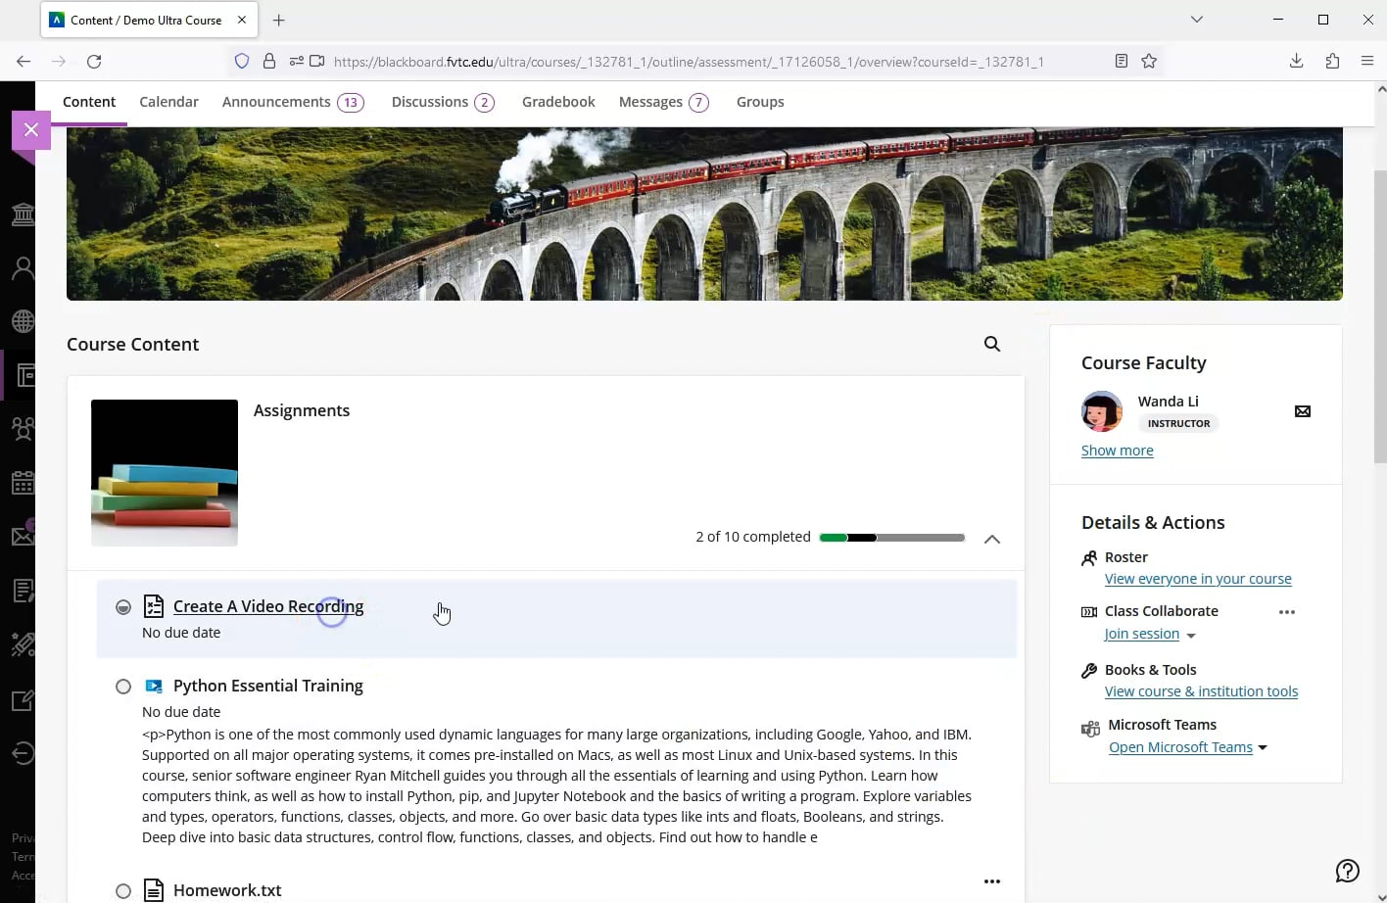This screenshot has height=903, width=1387.
Task: Mark Homework.txt complete with its circle
Action: 123,891
